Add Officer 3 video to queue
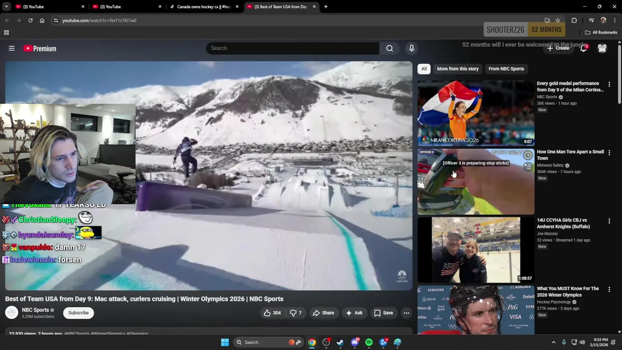This screenshot has width=622, height=350. pyautogui.click(x=528, y=167)
